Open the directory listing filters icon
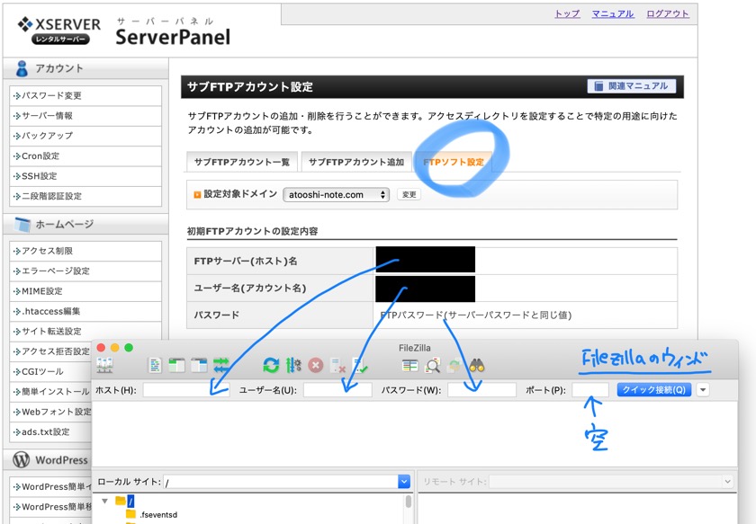The image size is (756, 524). click(410, 365)
